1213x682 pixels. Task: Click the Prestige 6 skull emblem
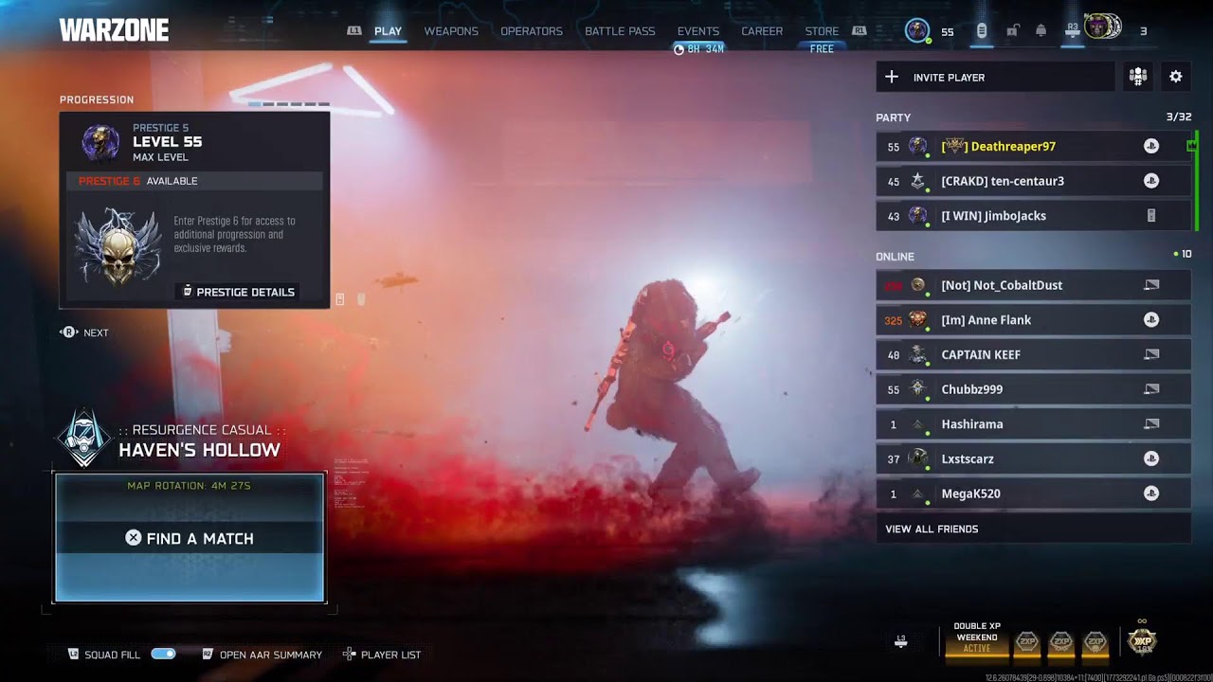pos(118,246)
